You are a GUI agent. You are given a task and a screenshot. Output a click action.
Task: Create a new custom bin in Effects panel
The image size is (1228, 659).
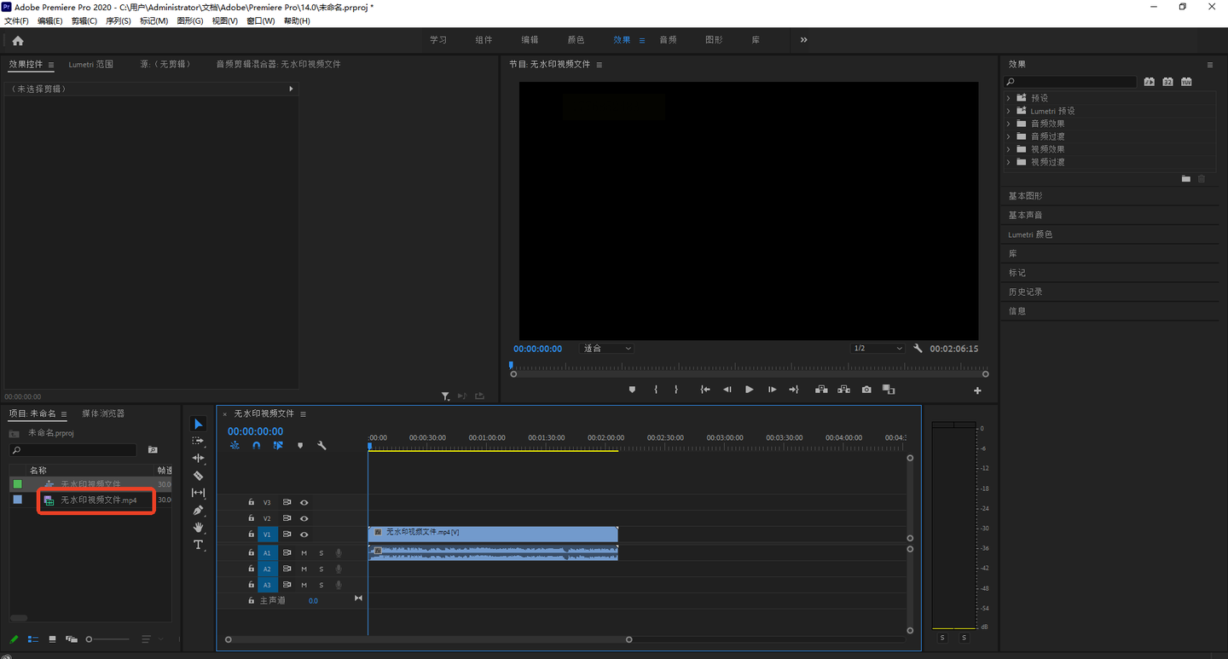coord(1186,178)
